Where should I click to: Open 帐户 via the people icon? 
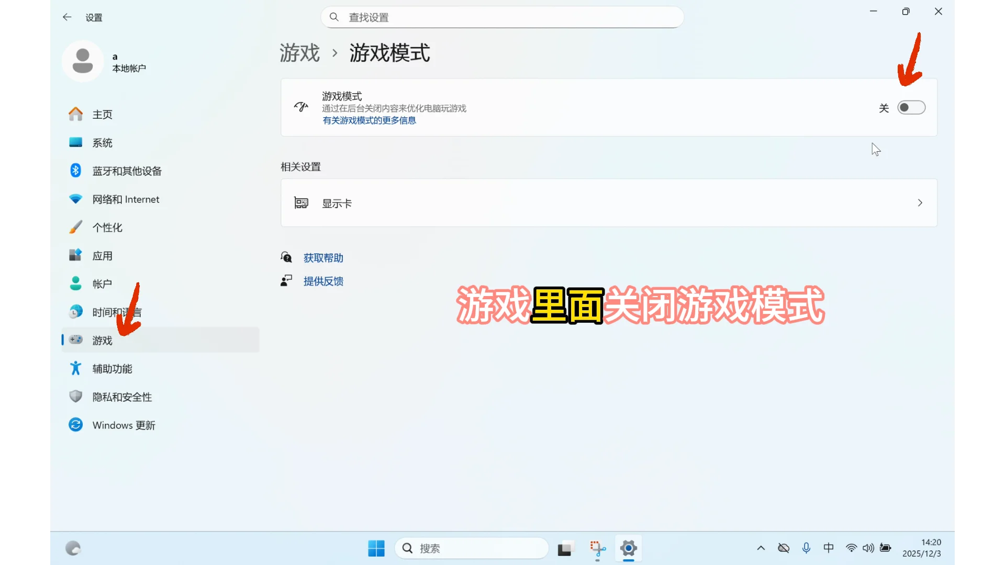75,283
